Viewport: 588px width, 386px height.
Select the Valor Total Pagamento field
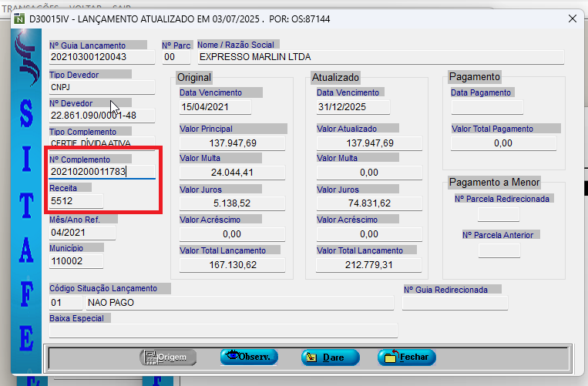pos(502,143)
